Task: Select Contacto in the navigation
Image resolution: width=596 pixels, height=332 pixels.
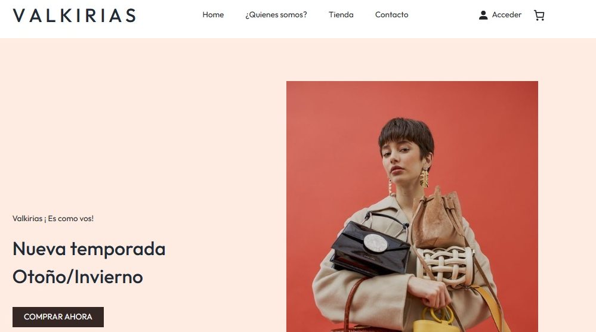Action: click(391, 15)
